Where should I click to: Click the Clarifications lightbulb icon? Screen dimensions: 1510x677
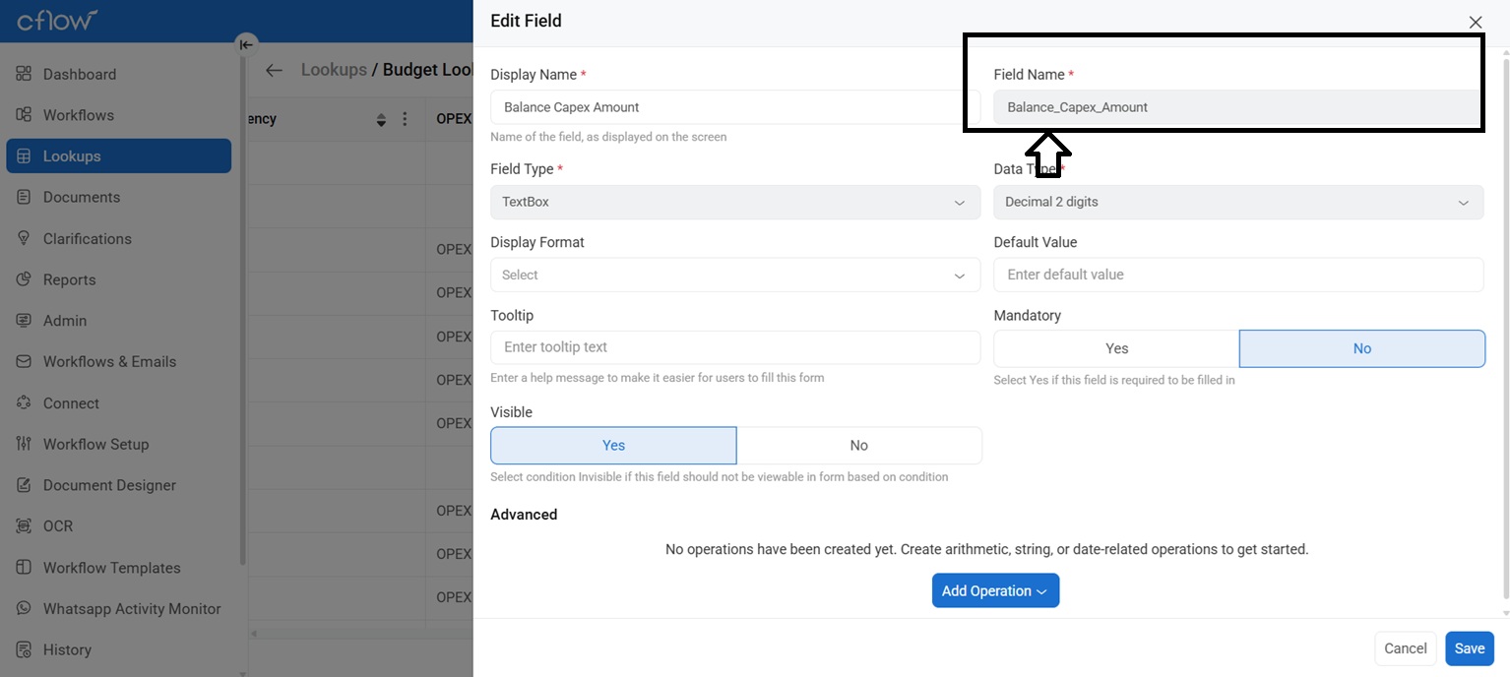point(25,238)
